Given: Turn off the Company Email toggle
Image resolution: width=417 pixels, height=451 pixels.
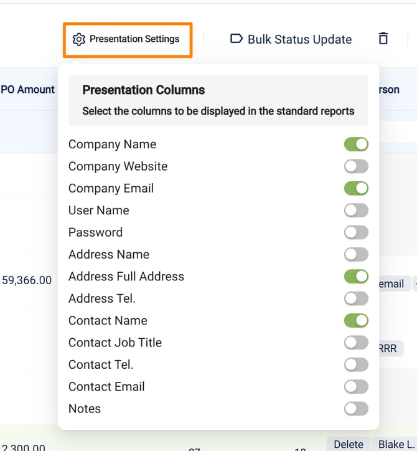Looking at the screenshot, I should coord(356,188).
